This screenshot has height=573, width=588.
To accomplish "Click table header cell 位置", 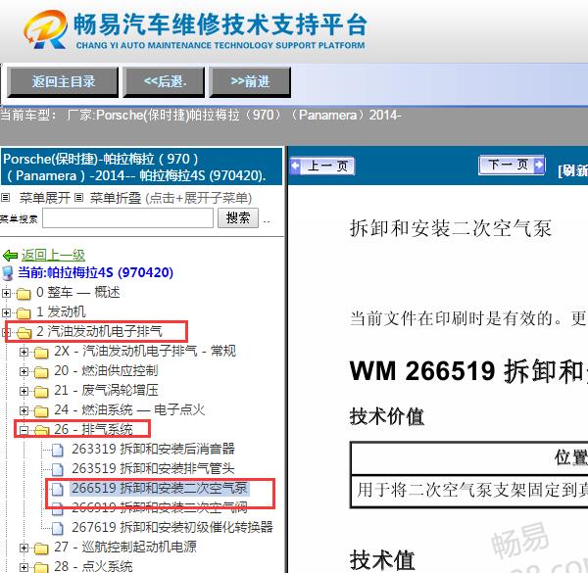I will [571, 457].
